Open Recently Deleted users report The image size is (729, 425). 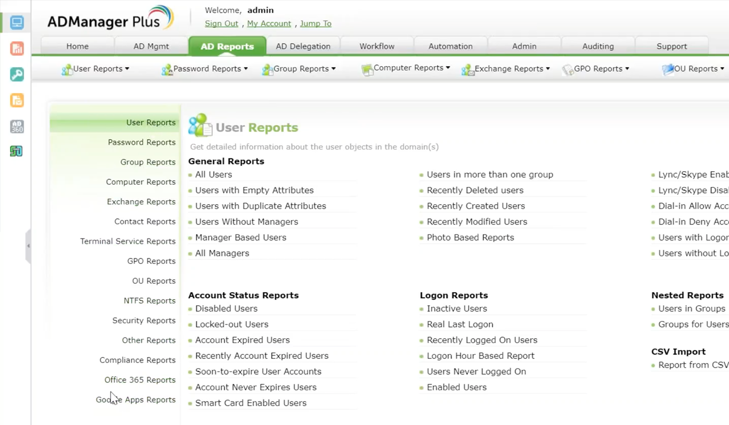475,190
